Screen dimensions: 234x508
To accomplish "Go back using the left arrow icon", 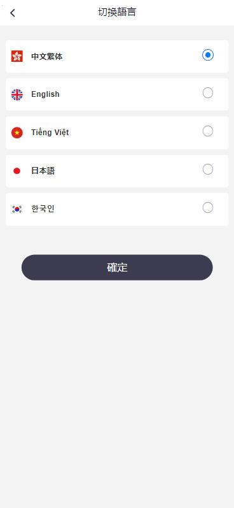I will pos(13,13).
